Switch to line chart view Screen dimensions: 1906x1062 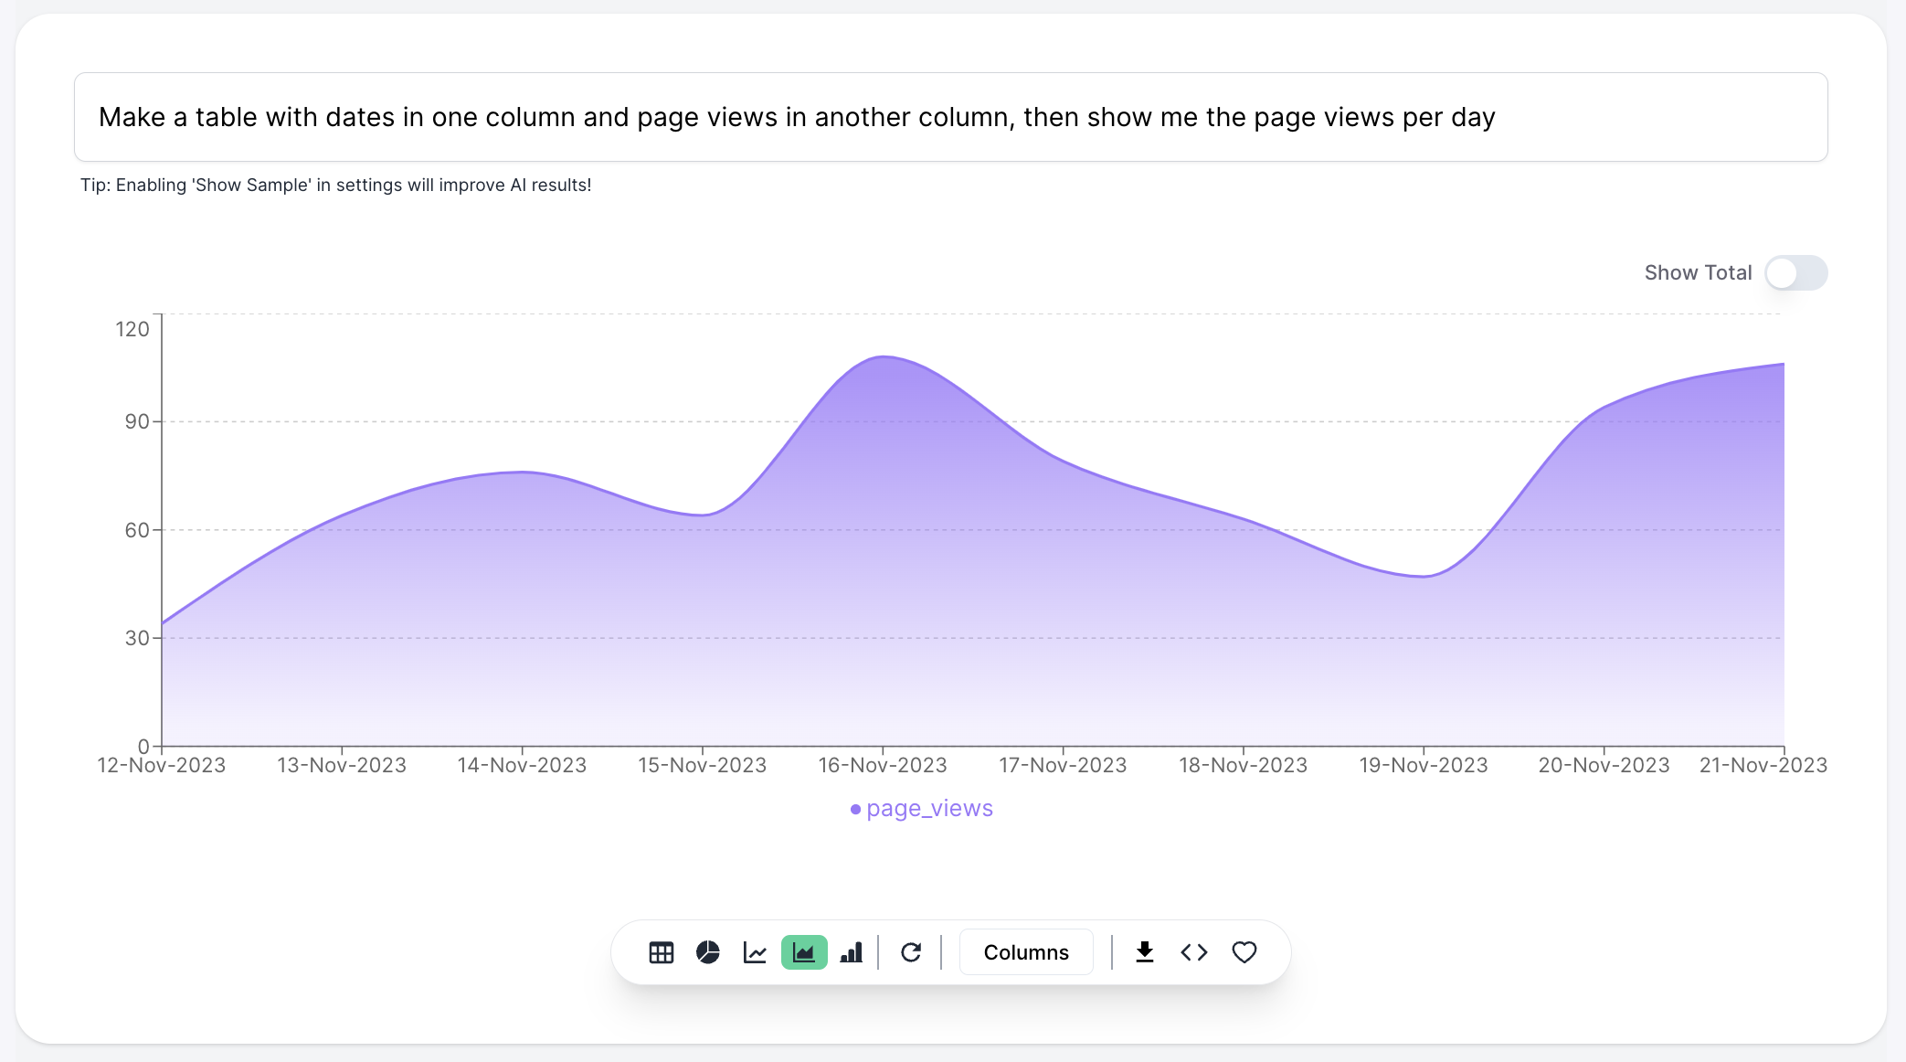(x=756, y=952)
